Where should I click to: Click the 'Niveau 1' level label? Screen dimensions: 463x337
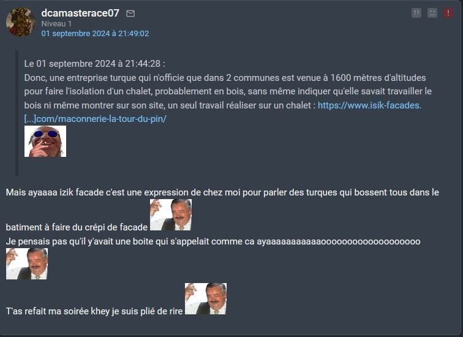coord(56,24)
